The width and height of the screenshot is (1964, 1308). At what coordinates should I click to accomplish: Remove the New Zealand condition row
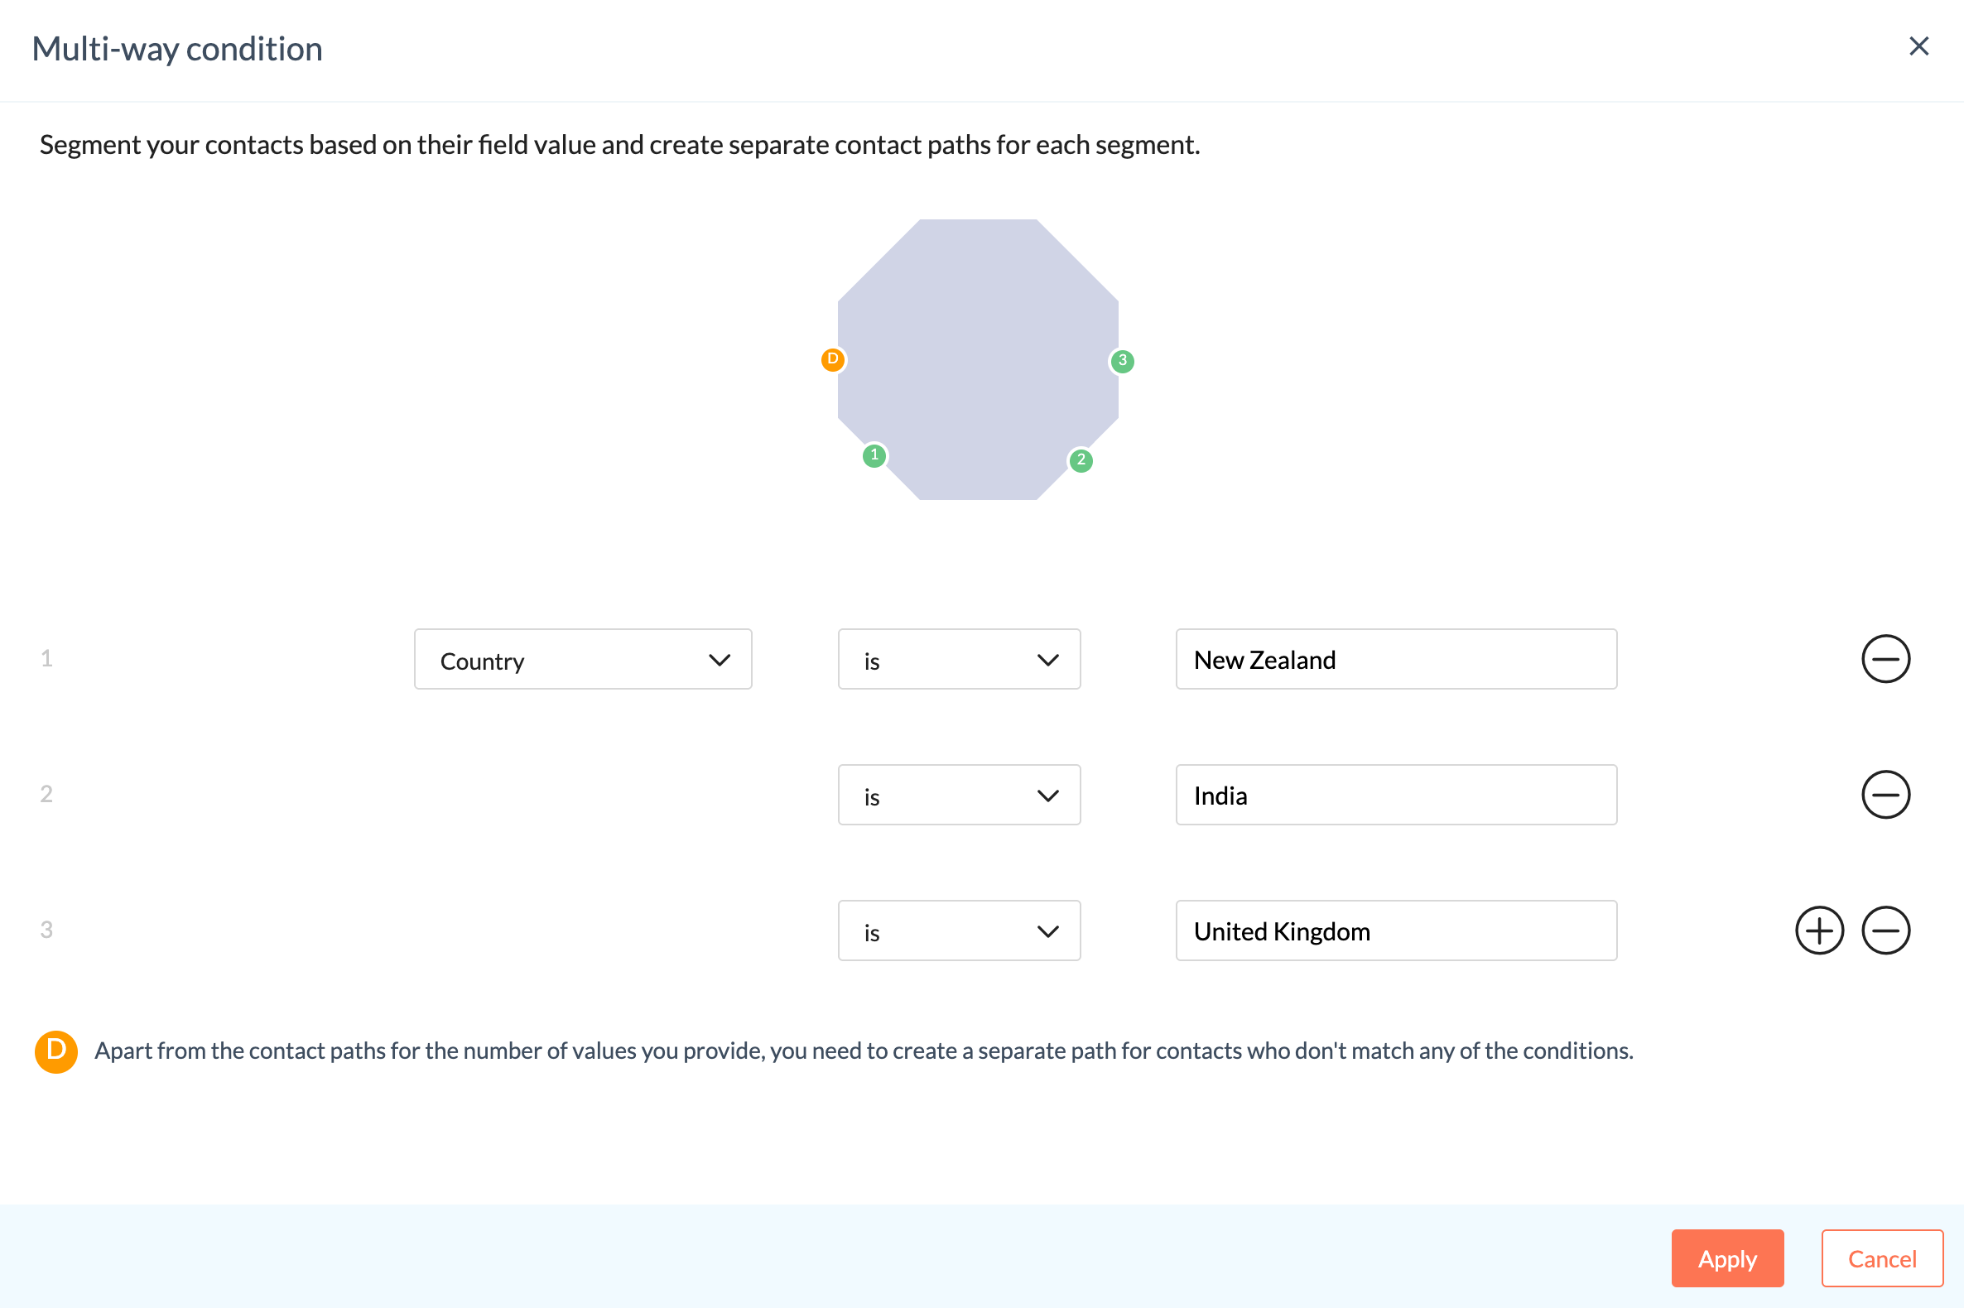pyautogui.click(x=1885, y=659)
